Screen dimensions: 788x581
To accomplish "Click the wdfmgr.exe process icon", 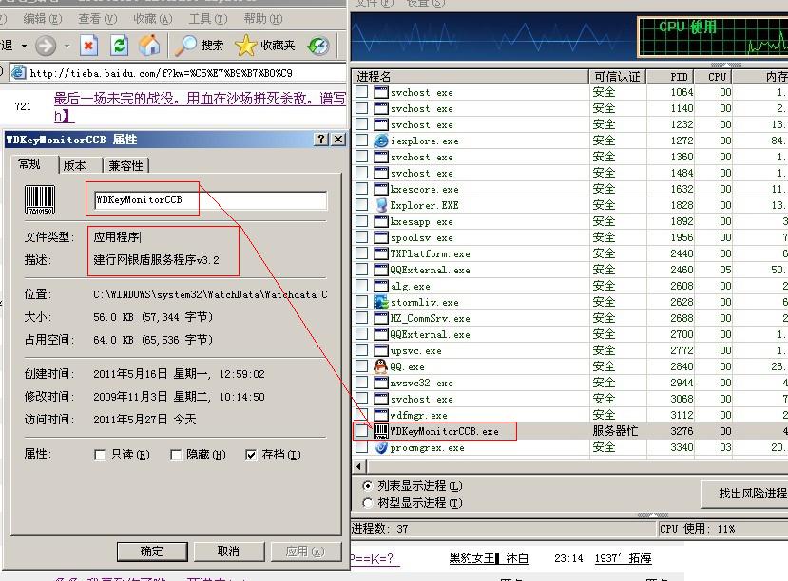I will (381, 415).
